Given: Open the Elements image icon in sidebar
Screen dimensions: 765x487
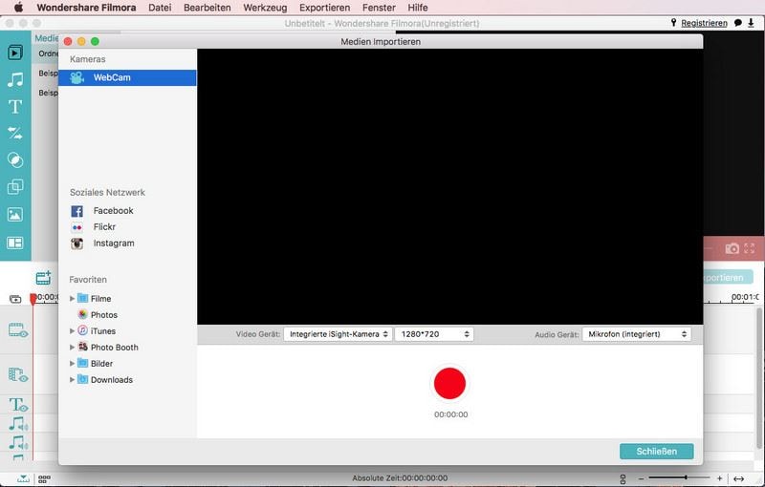Looking at the screenshot, I should coord(15,215).
